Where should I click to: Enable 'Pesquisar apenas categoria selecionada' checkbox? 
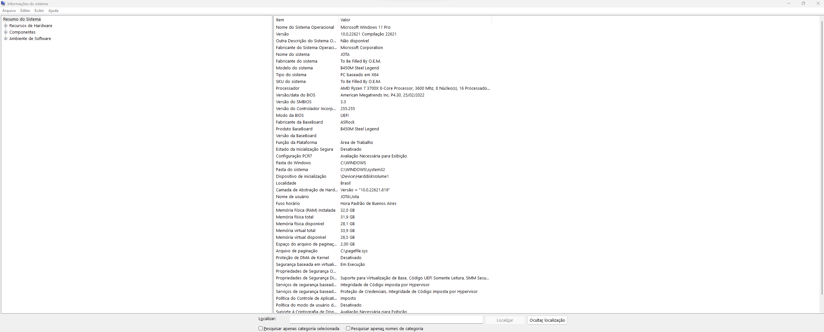tap(260, 328)
